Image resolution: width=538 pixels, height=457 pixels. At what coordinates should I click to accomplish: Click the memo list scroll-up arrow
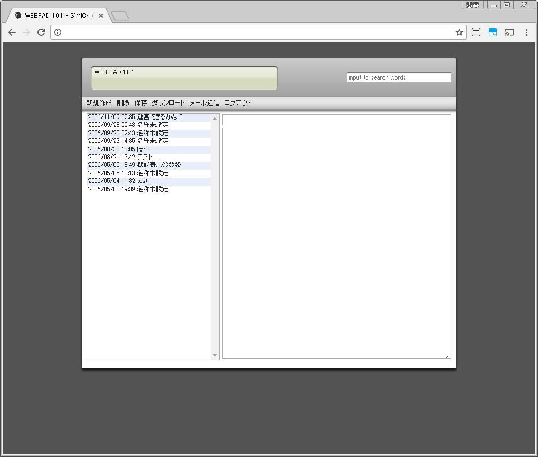(x=215, y=118)
